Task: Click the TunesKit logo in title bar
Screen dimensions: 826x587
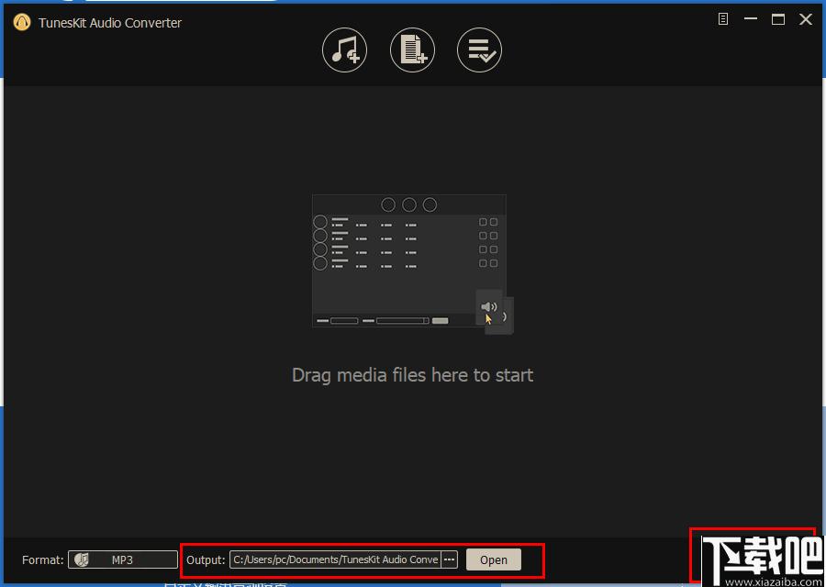Action: pyautogui.click(x=22, y=23)
